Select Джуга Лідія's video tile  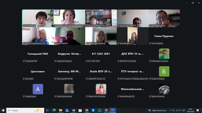[x=133, y=18]
